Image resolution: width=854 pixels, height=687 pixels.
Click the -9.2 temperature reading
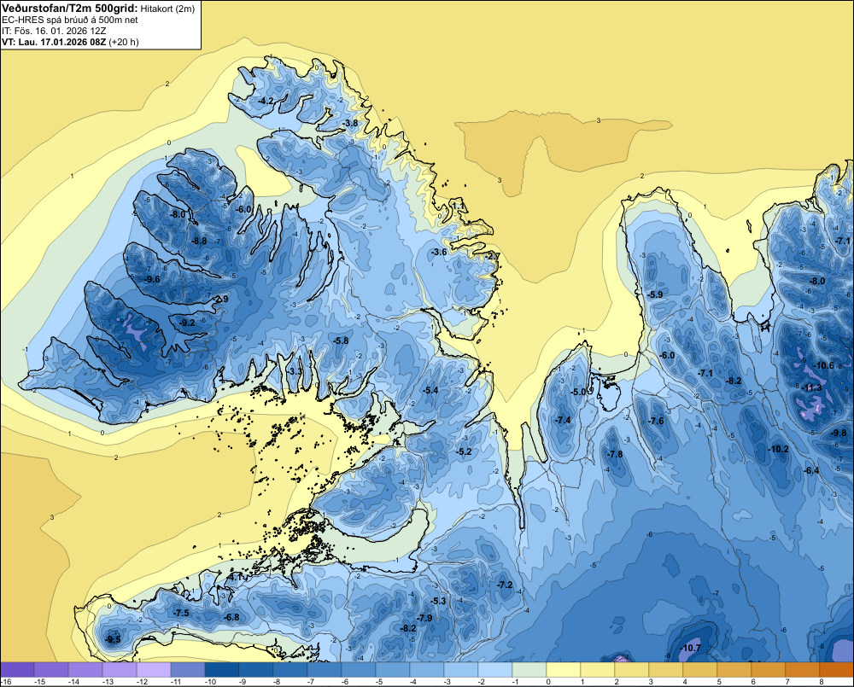(187, 323)
